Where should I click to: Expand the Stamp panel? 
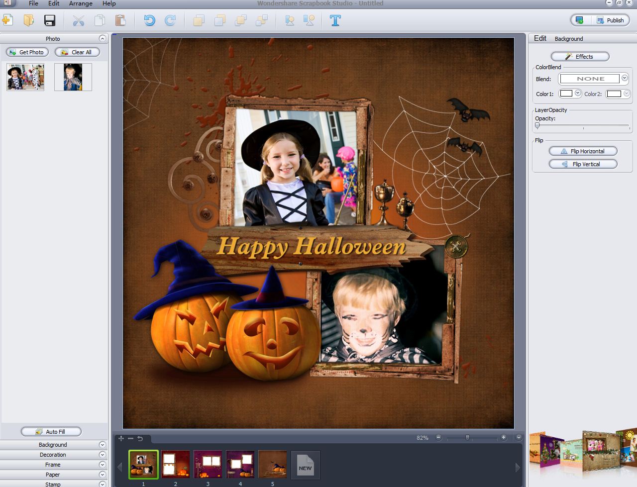pyautogui.click(x=102, y=484)
